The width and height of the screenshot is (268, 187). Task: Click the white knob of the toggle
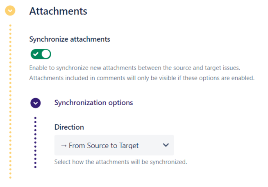[x=45, y=54]
